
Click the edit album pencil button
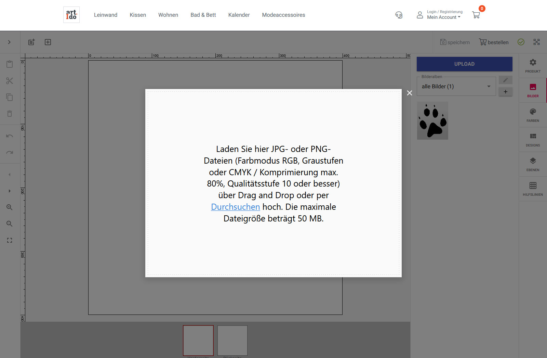click(505, 80)
